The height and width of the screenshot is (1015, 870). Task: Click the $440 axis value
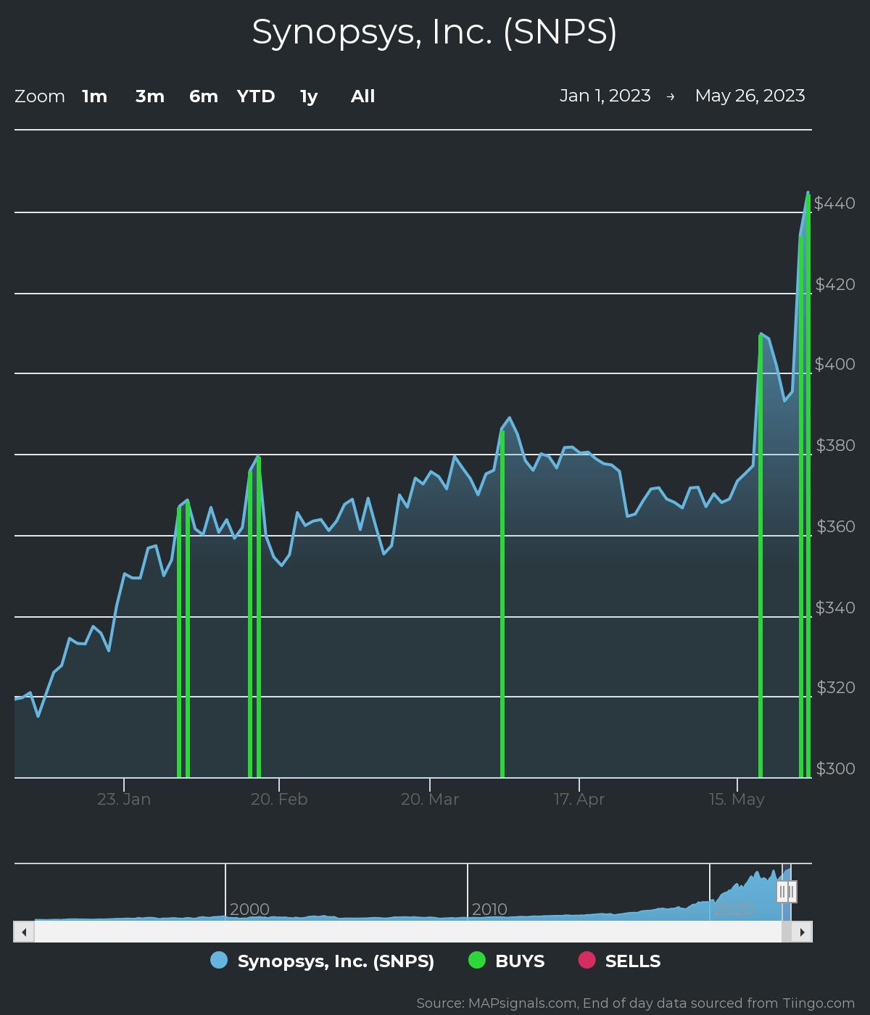834,203
